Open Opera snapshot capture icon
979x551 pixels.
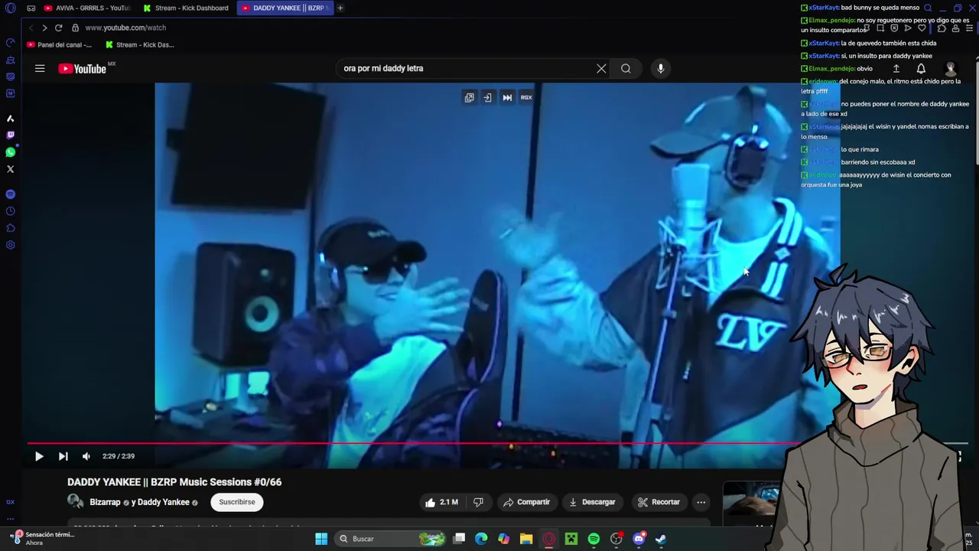880,28
